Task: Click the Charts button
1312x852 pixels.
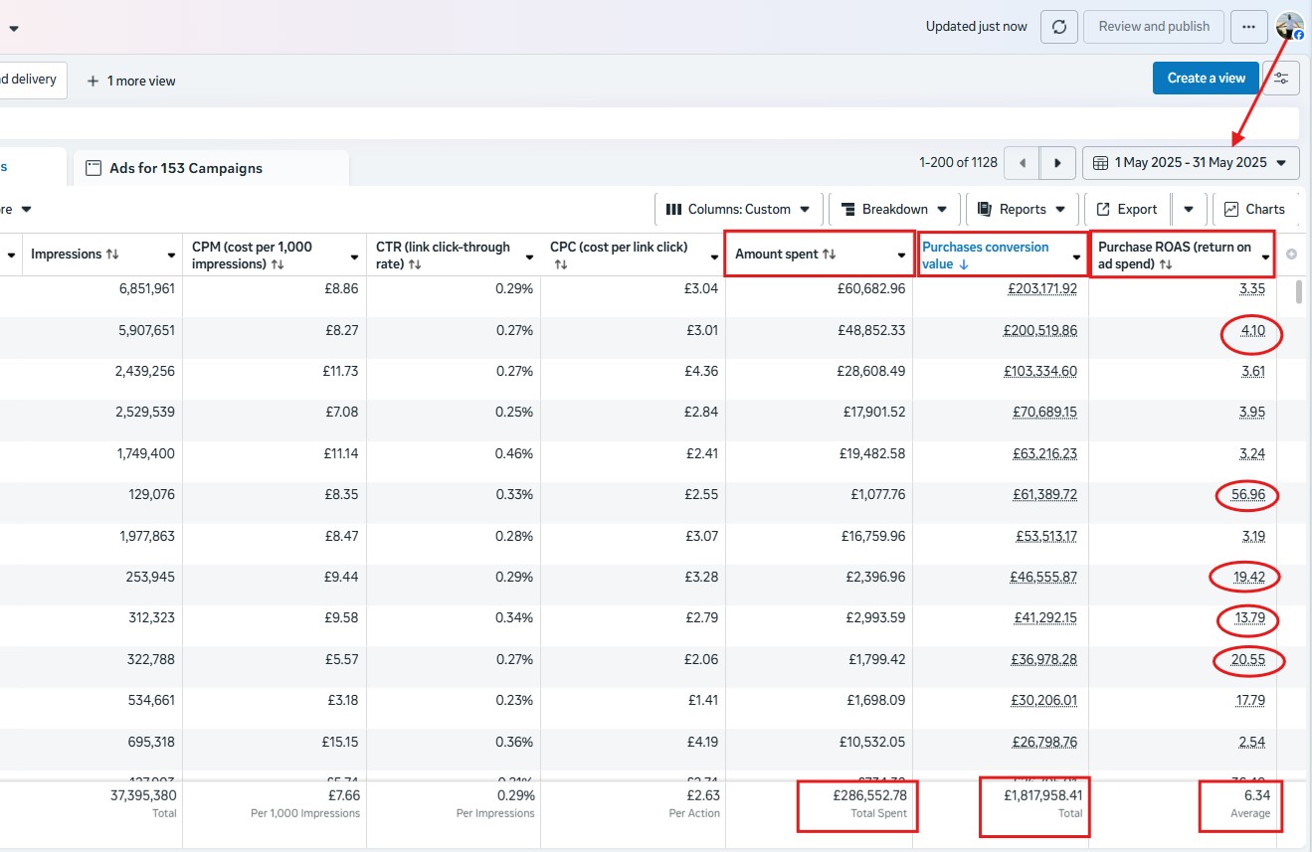Action: [1254, 209]
